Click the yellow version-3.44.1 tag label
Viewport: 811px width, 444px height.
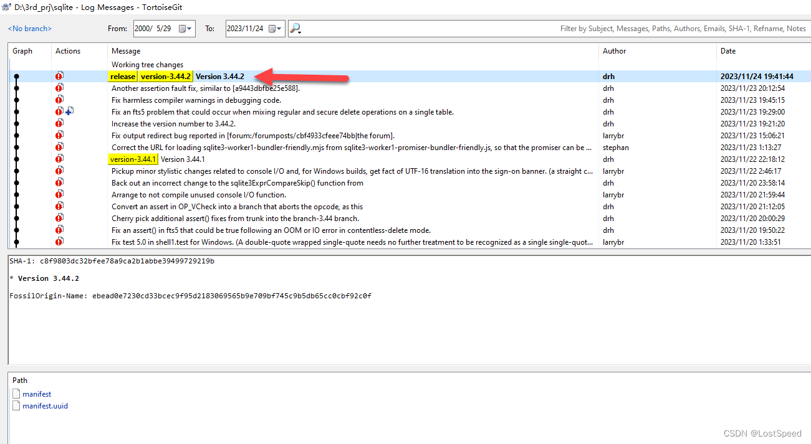pyautogui.click(x=133, y=159)
